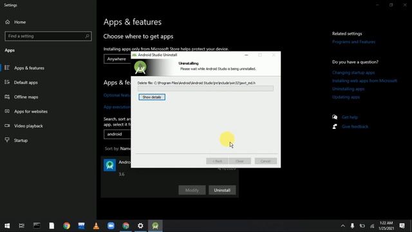Open Uninstalling apps help link
The image size is (412, 232).
point(348,89)
